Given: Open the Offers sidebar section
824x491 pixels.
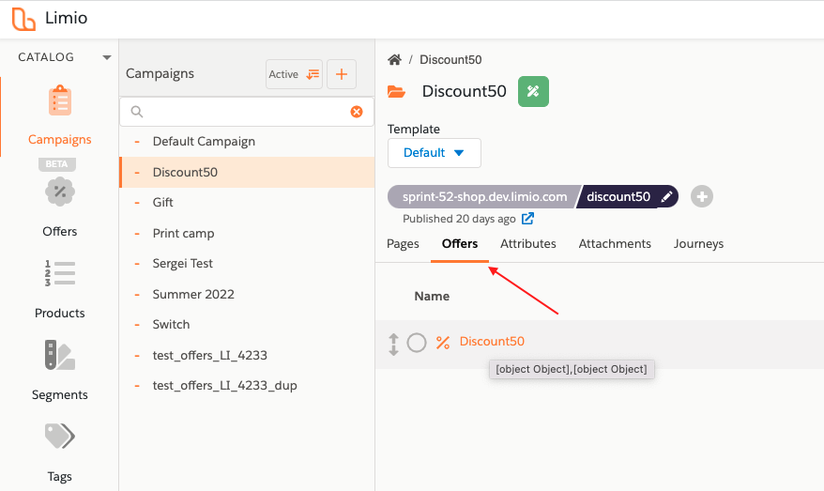Looking at the screenshot, I should pyautogui.click(x=59, y=207).
